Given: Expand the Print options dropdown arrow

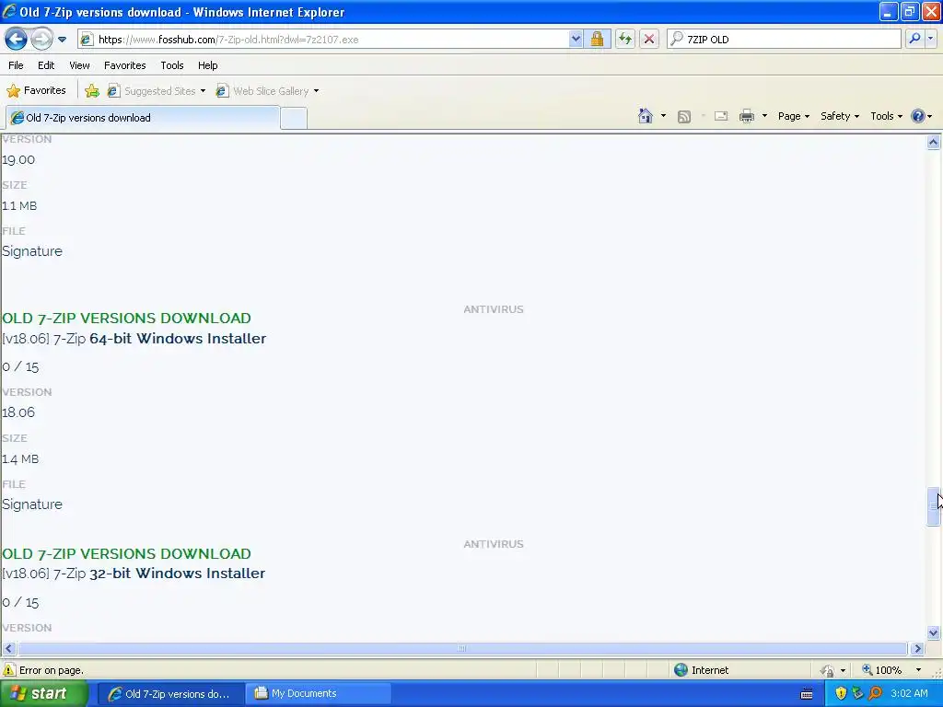Looking at the screenshot, I should click(x=764, y=116).
